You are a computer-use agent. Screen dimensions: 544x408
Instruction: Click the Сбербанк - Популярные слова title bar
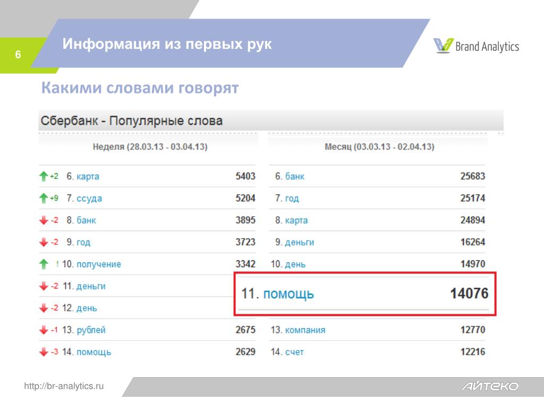270,121
